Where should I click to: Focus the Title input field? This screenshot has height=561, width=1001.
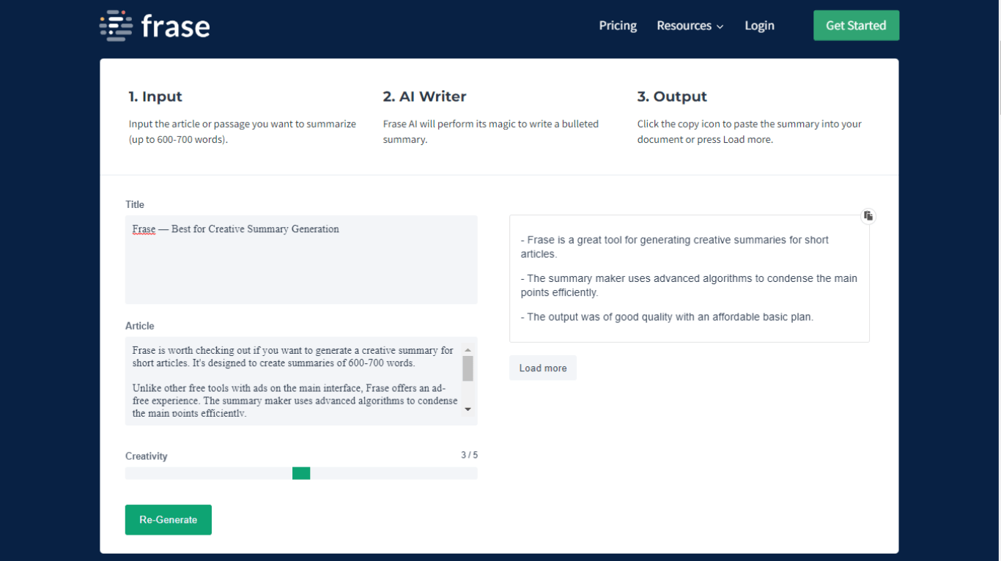pos(301,259)
